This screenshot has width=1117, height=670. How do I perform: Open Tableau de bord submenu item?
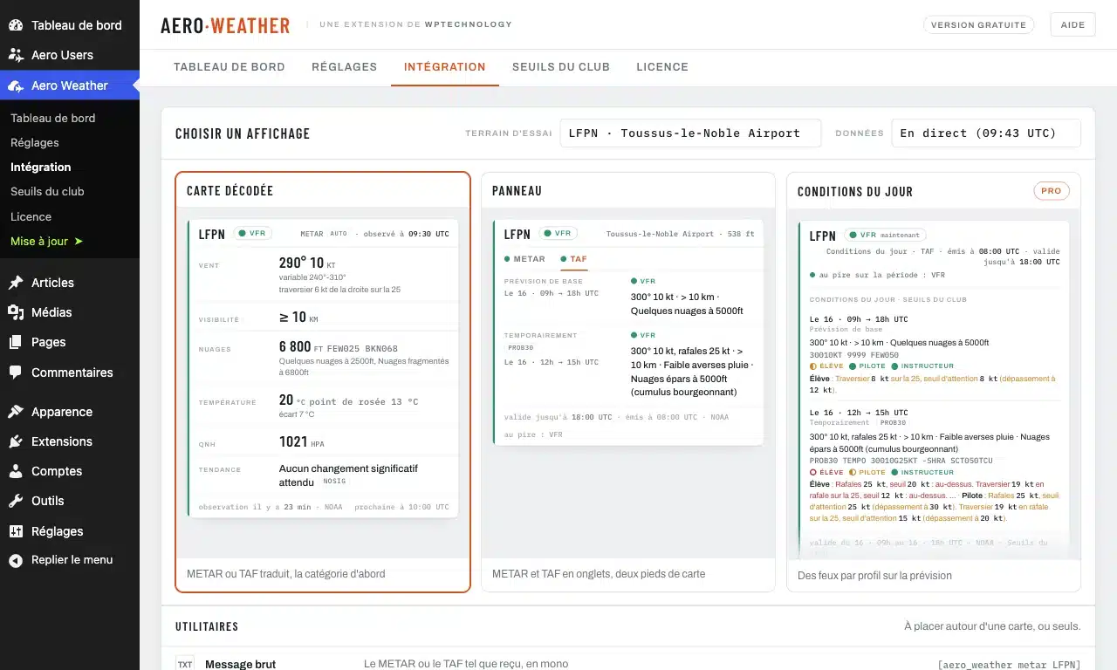[52, 118]
